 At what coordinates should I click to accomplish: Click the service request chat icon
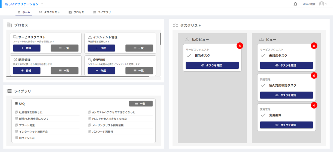15,37
